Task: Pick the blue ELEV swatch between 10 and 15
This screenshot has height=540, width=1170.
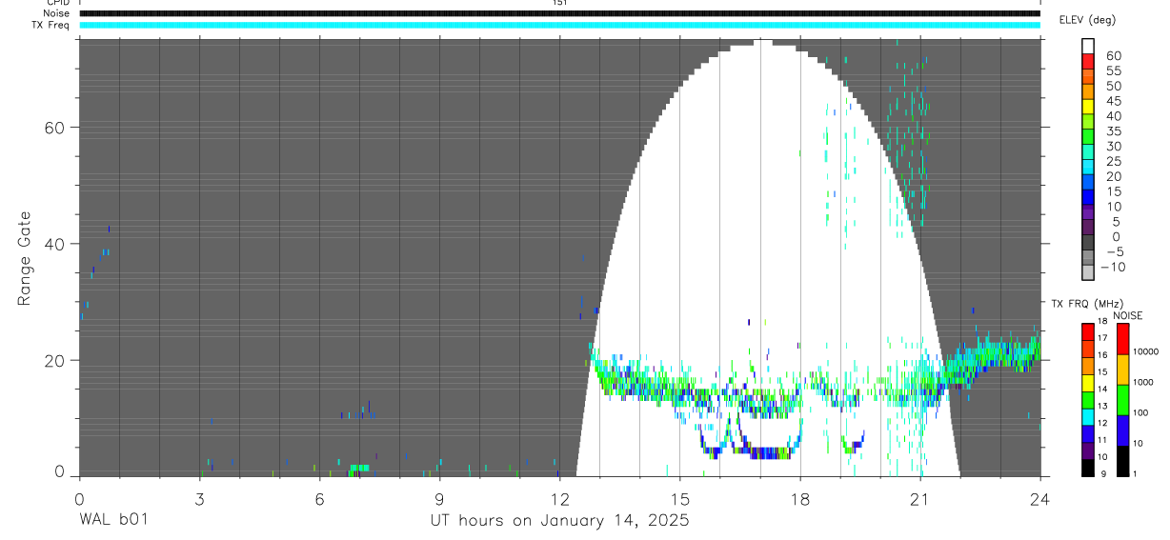Action: point(1088,197)
